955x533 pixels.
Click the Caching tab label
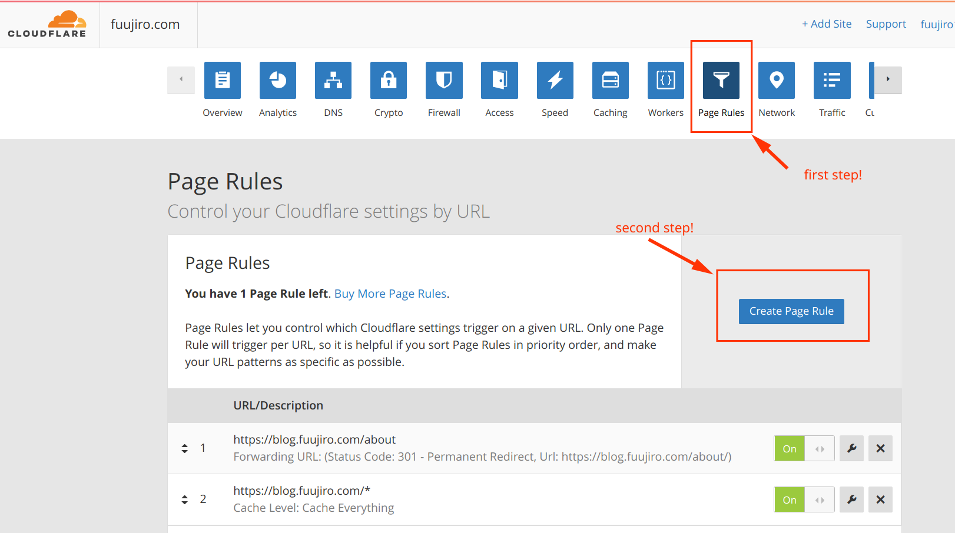[x=611, y=112]
